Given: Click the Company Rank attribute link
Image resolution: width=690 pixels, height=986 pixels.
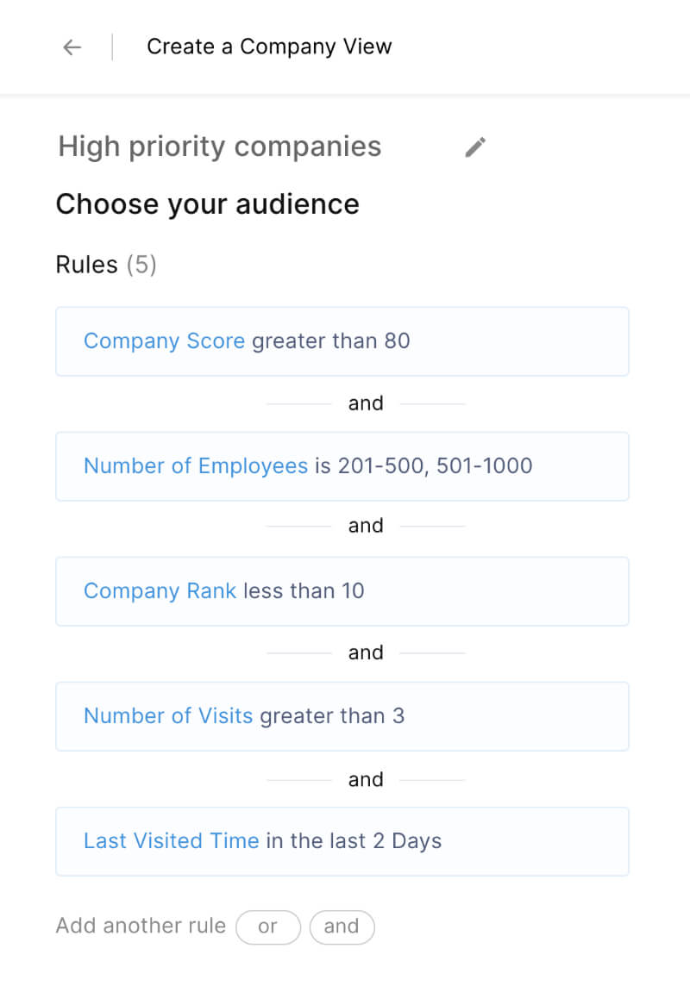Looking at the screenshot, I should (160, 591).
